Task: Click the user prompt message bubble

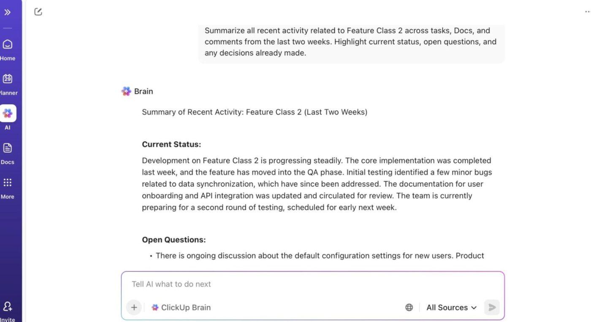Action: 351,42
